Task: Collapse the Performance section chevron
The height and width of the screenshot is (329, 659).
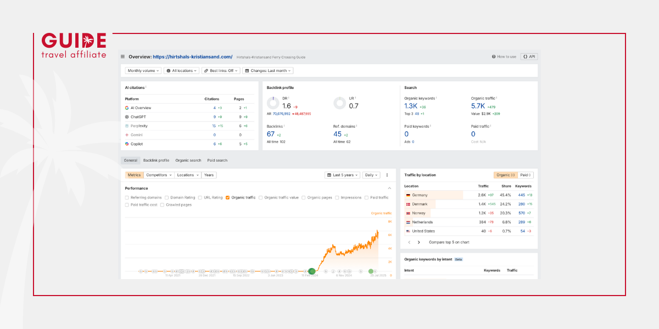Action: click(389, 188)
